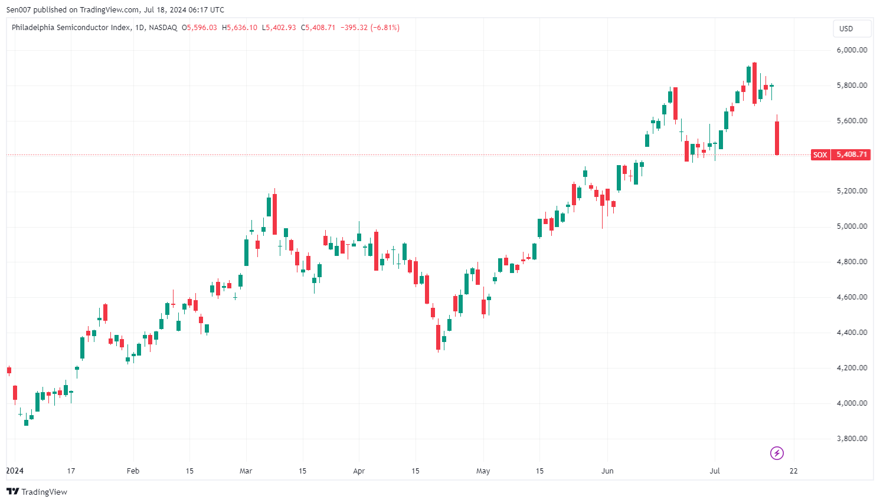This screenshot has width=880, height=503.
Task: Click the NASDAQ exchange label
Action: coord(163,28)
